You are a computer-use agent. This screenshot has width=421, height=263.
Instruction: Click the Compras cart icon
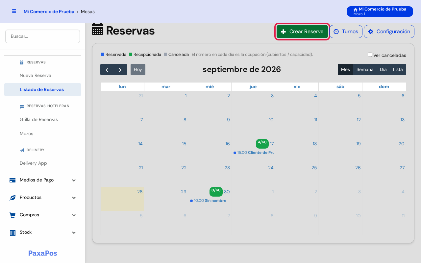point(12,215)
